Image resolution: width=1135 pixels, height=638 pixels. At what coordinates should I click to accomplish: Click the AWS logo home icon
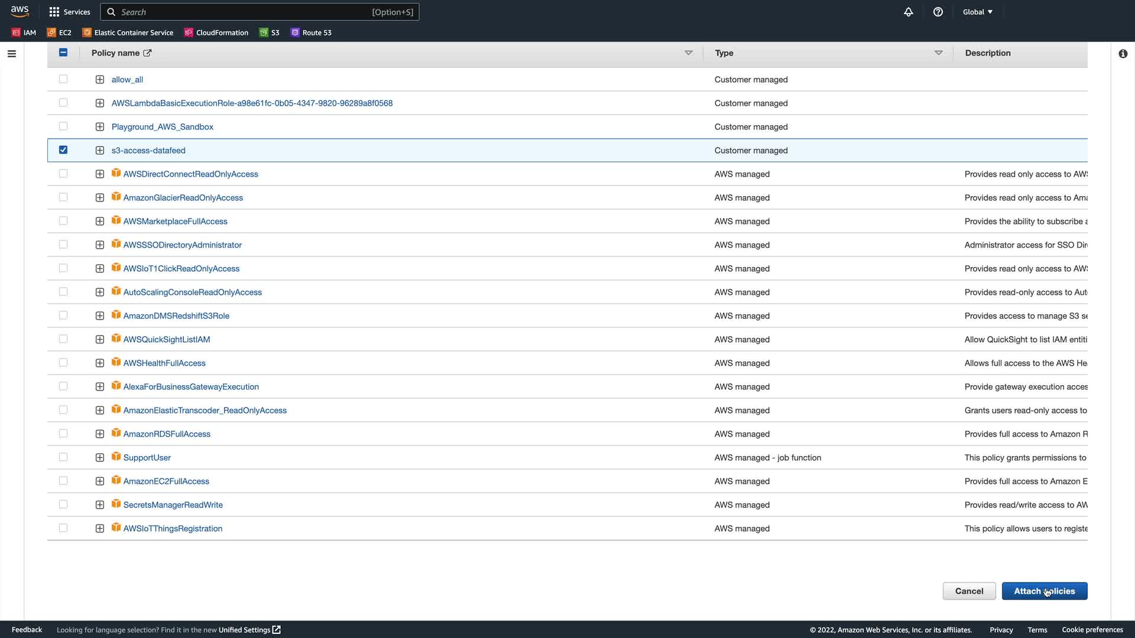(x=20, y=11)
